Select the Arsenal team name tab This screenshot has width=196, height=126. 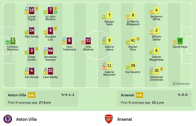(124, 119)
